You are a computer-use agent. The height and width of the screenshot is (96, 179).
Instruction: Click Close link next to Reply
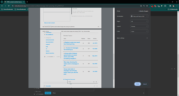pyautogui.click(x=54, y=93)
